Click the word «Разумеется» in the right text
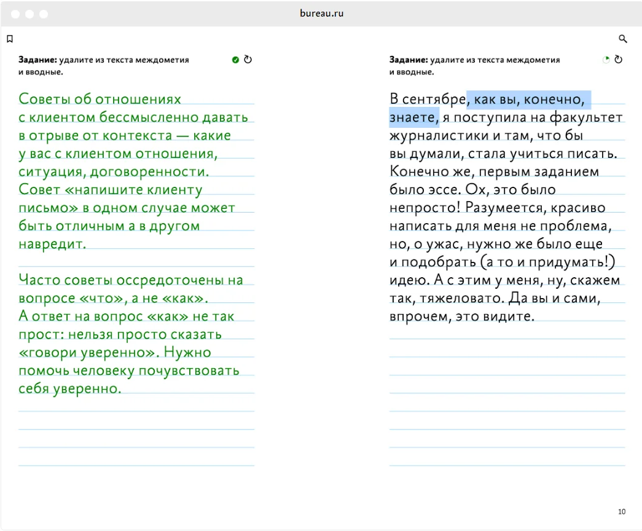The image size is (642, 531). click(505, 208)
